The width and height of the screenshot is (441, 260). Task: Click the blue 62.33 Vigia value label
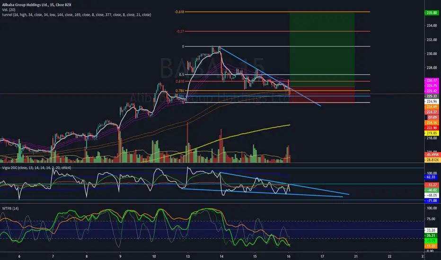point(431,177)
